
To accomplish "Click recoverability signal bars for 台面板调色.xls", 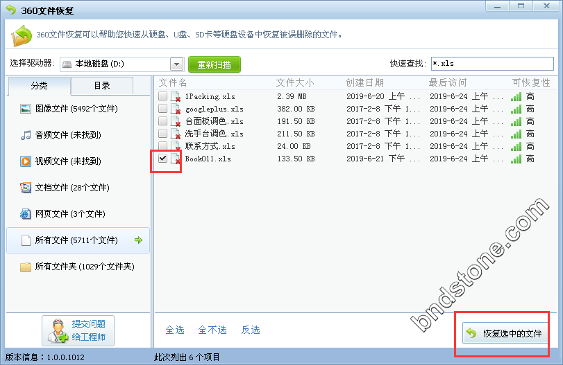I will [x=516, y=121].
